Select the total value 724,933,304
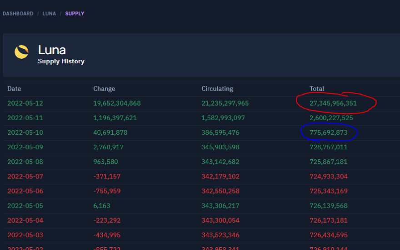 328,176
